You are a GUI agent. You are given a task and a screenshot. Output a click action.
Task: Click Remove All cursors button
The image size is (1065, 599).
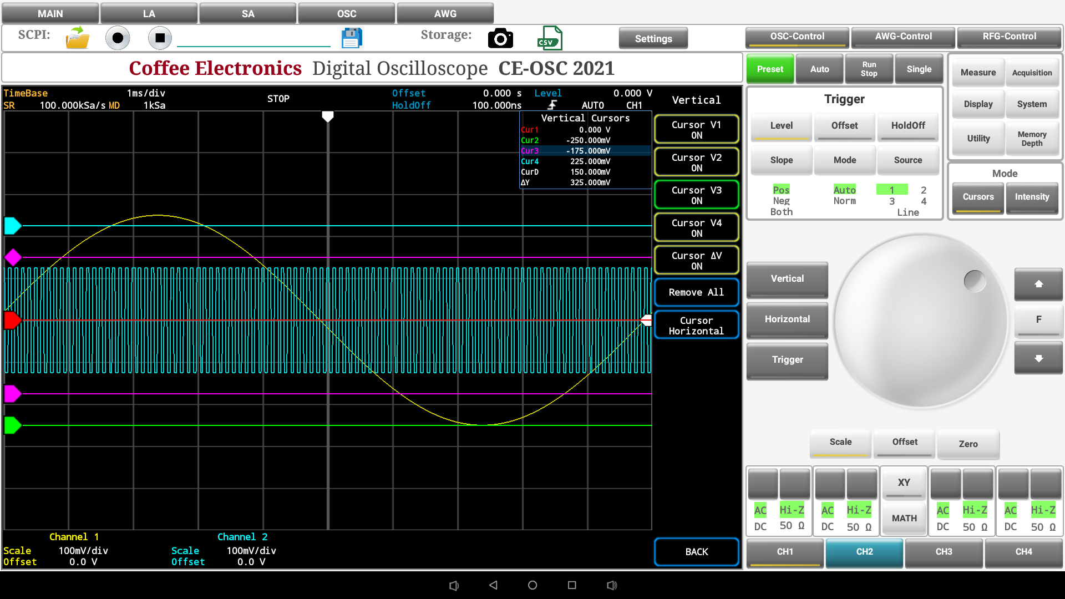pos(696,292)
